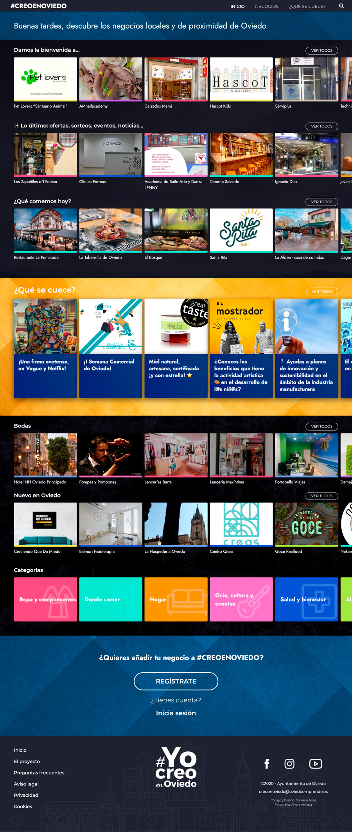This screenshot has height=832, width=352.
Task: Open La Aldea casa de comidas card
Action: tap(307, 234)
